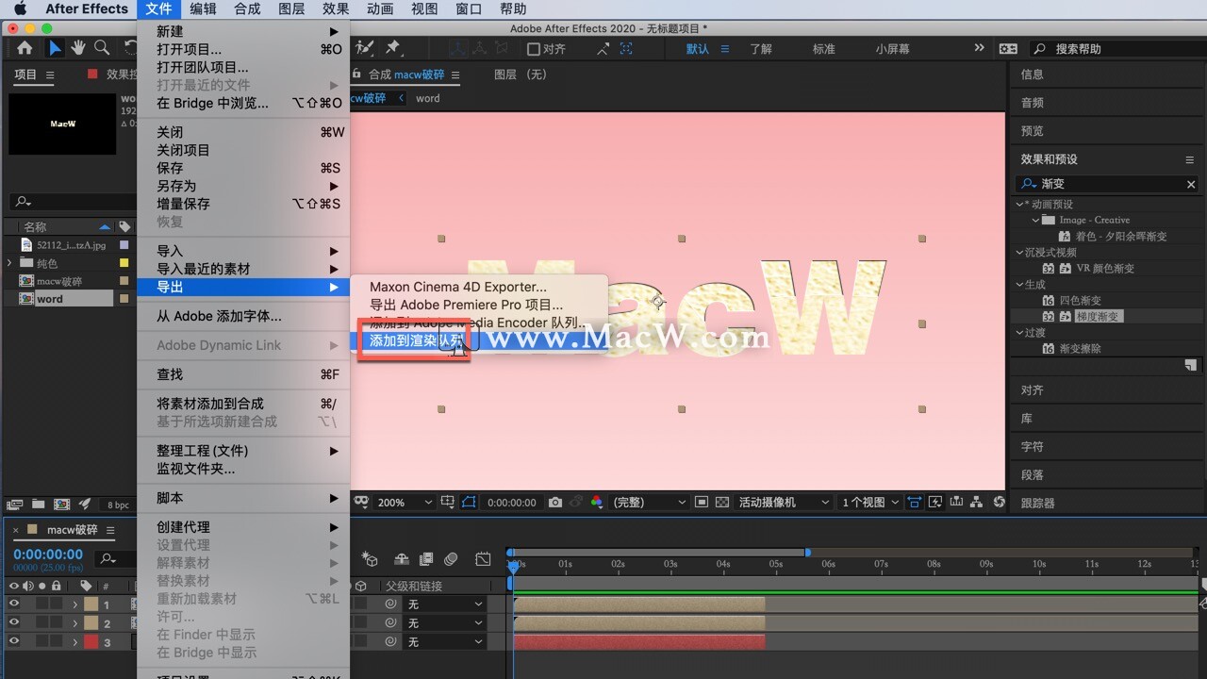Select the Roto Brush tool
This screenshot has width=1207, height=679.
pyautogui.click(x=365, y=48)
